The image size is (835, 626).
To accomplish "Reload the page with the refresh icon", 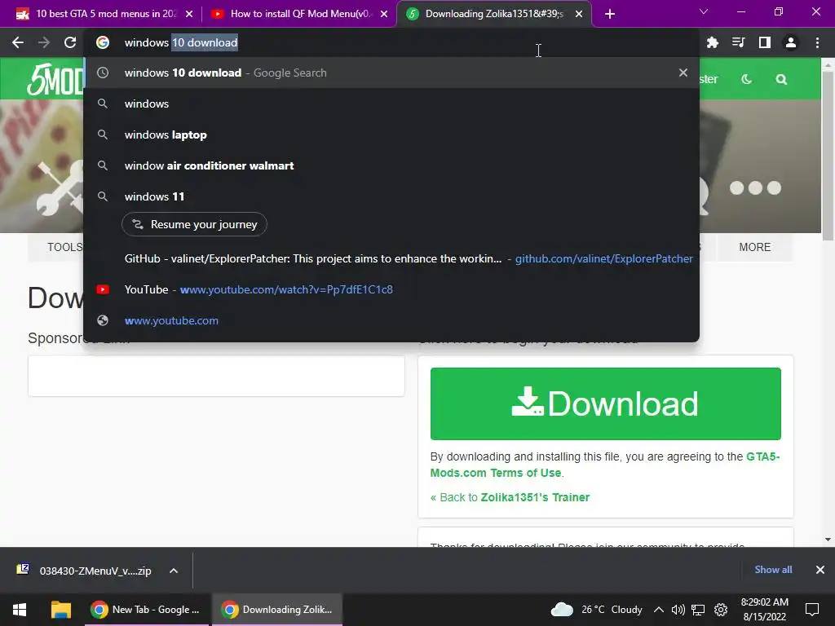I will pyautogui.click(x=70, y=42).
